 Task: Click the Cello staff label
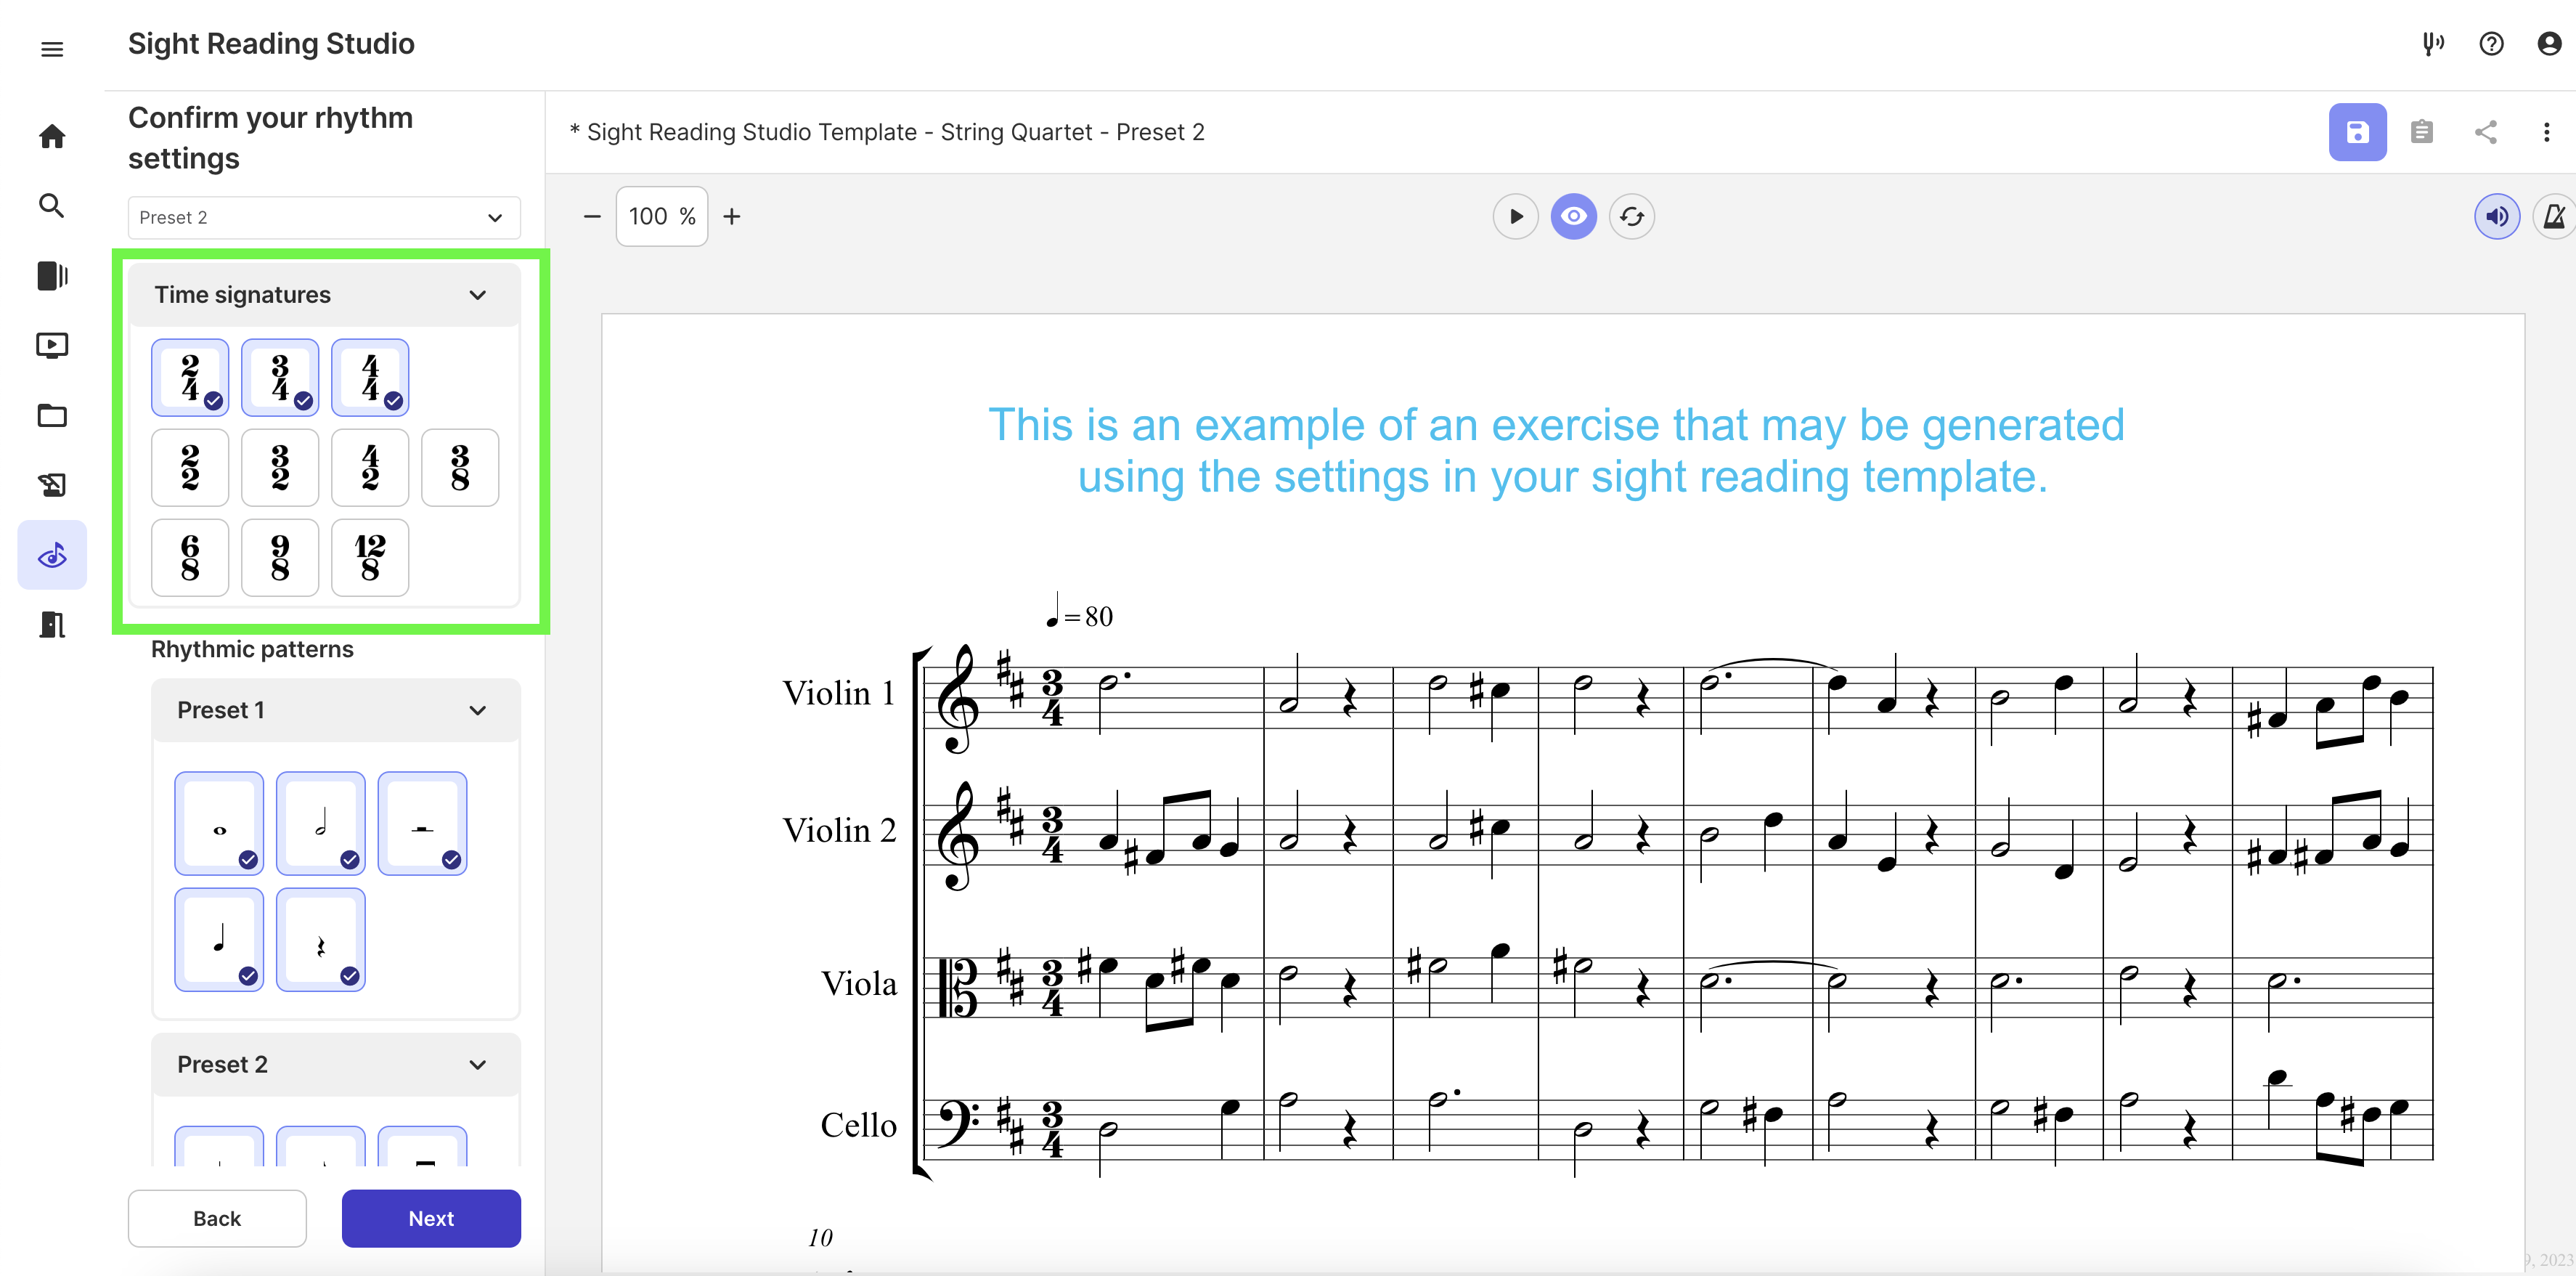click(x=858, y=1125)
